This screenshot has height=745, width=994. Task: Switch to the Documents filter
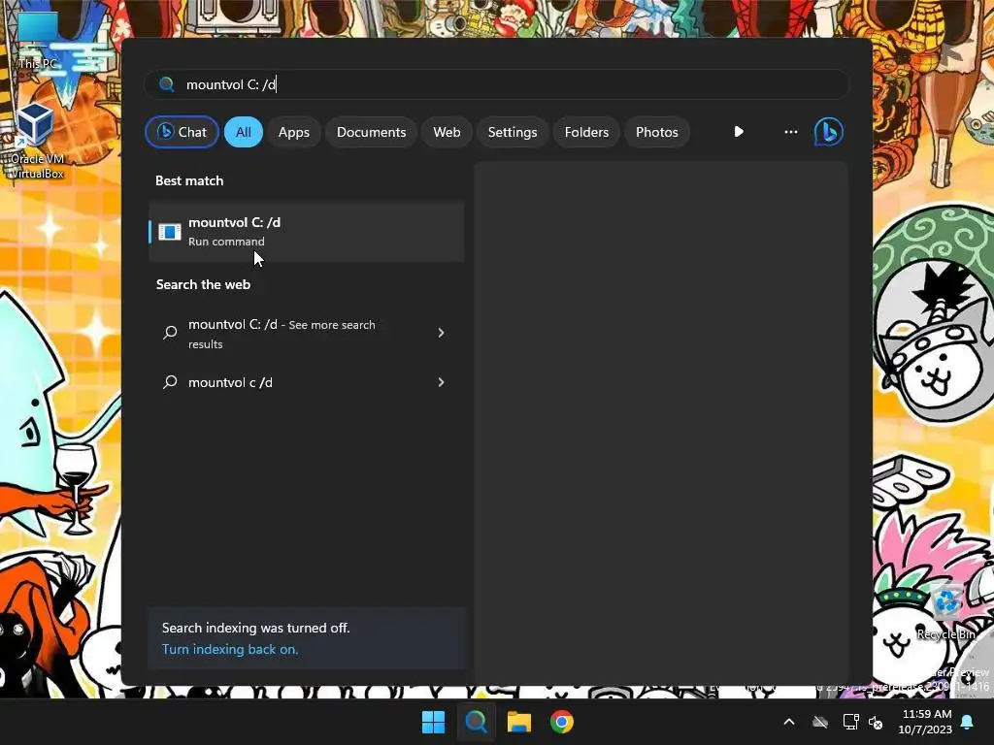pyautogui.click(x=371, y=132)
